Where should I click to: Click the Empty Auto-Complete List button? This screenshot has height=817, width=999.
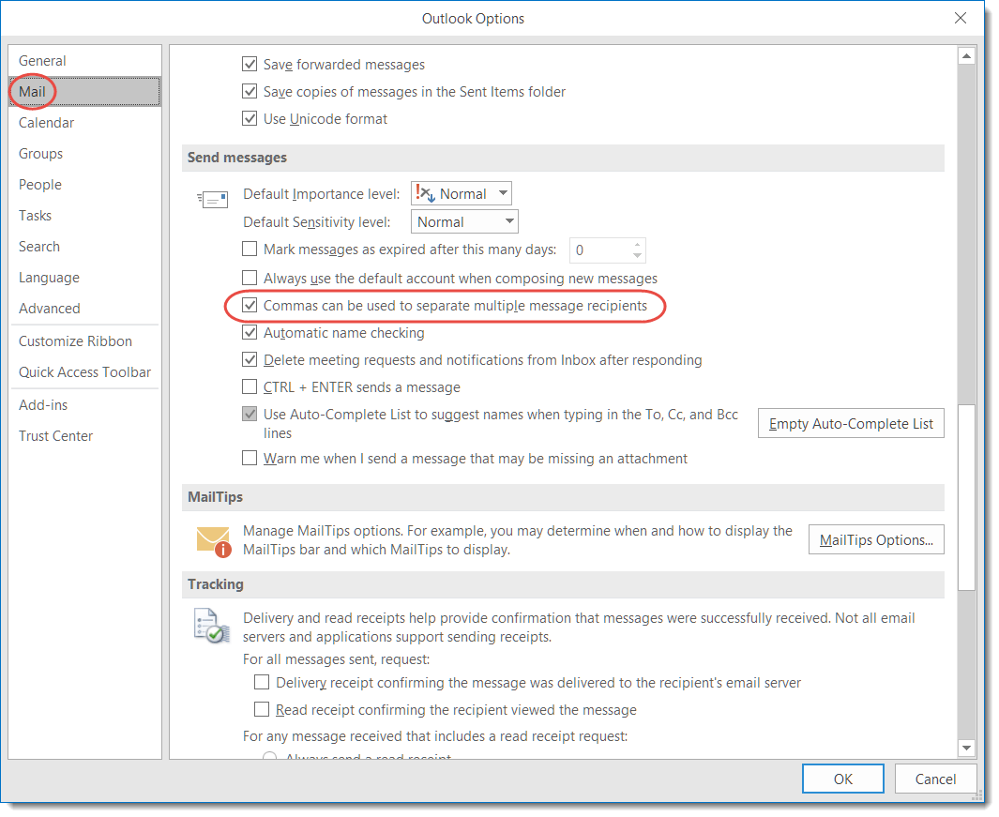point(850,423)
